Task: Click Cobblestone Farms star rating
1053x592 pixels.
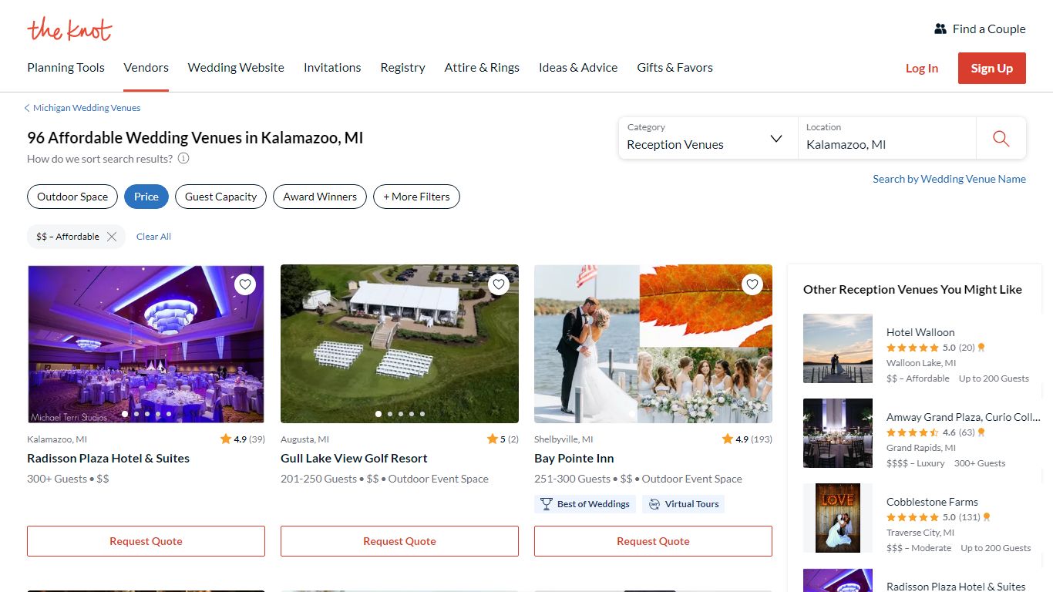Action: pos(913,517)
